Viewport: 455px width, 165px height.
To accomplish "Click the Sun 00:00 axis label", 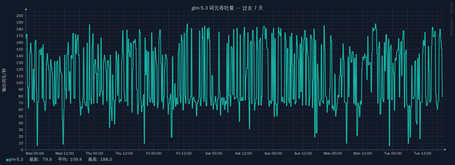I will click(273, 153).
